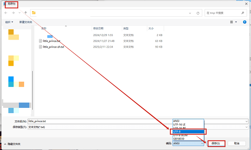This screenshot has width=251, height=150.
Task: Expand the file name dropdown arrow
Action: [x=246, y=121]
